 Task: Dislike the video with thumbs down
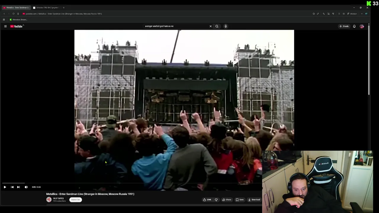[x=216, y=200]
